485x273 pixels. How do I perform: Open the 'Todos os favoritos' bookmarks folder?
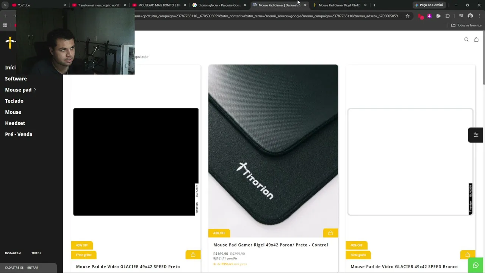coord(466,25)
